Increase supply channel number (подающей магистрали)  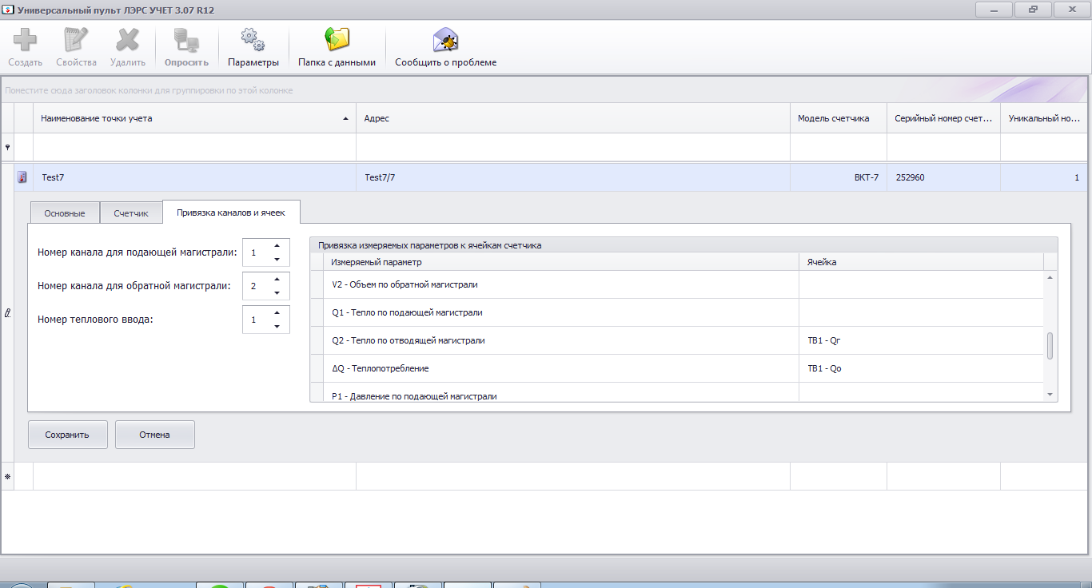point(277,245)
